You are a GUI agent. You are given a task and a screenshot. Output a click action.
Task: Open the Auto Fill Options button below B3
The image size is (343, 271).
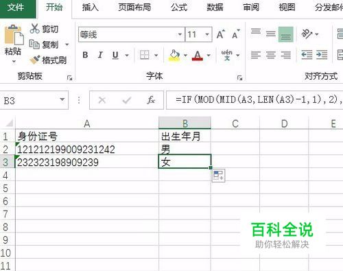click(218, 176)
